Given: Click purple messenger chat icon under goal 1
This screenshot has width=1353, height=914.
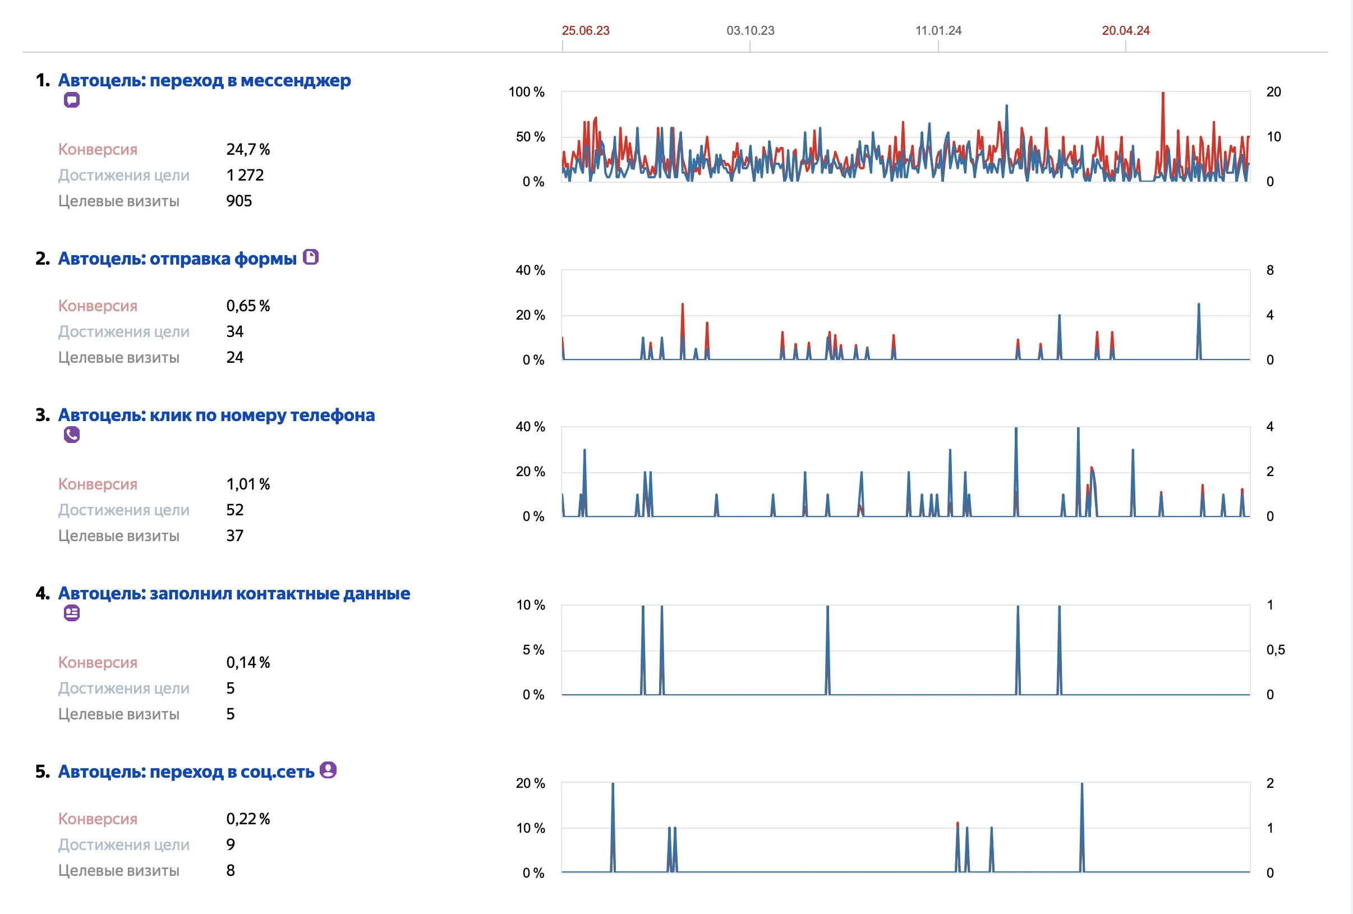Looking at the screenshot, I should (72, 100).
